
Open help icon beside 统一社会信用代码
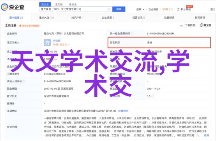132,33
